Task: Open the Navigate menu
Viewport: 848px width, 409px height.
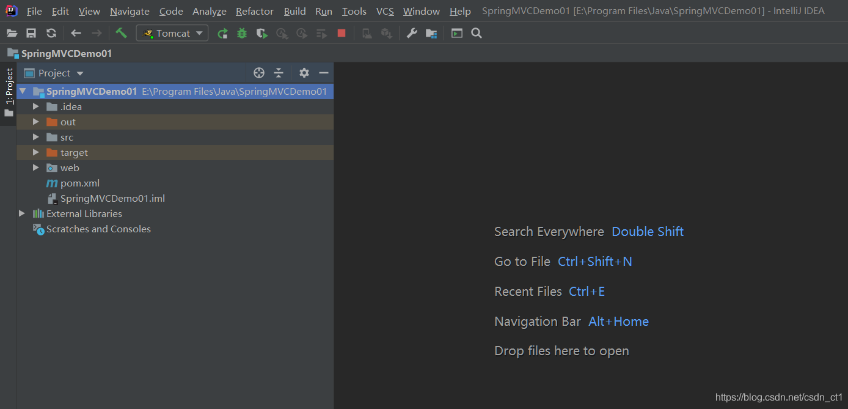Action: 130,11
